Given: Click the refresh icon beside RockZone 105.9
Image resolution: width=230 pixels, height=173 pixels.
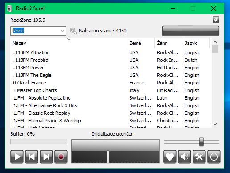Looking at the screenshot, I should point(216,20).
